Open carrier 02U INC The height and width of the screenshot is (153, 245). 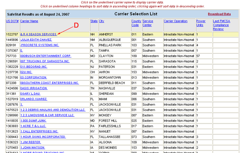click(26, 72)
